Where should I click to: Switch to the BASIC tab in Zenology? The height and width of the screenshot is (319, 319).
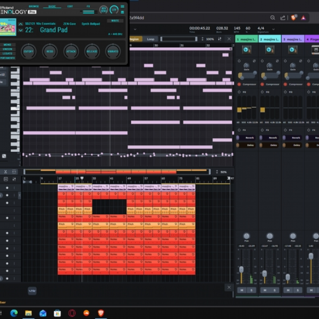tap(52, 6)
